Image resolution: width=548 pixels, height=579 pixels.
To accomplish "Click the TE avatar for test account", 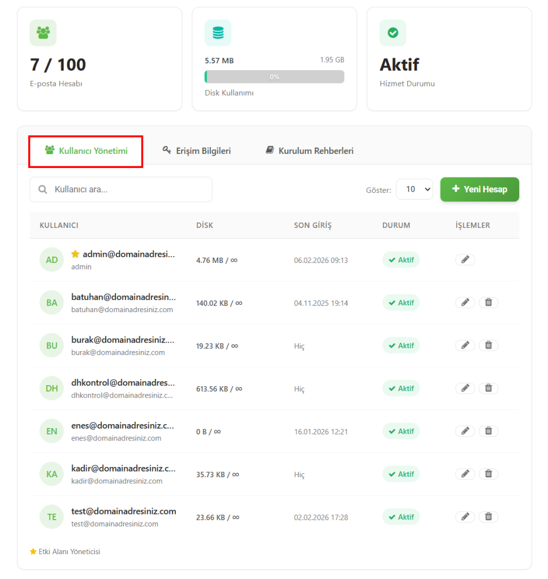I will 51,517.
